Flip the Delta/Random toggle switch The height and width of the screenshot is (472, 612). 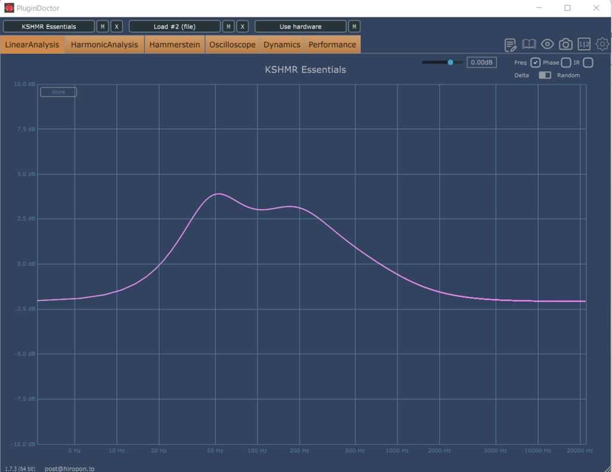[545, 75]
